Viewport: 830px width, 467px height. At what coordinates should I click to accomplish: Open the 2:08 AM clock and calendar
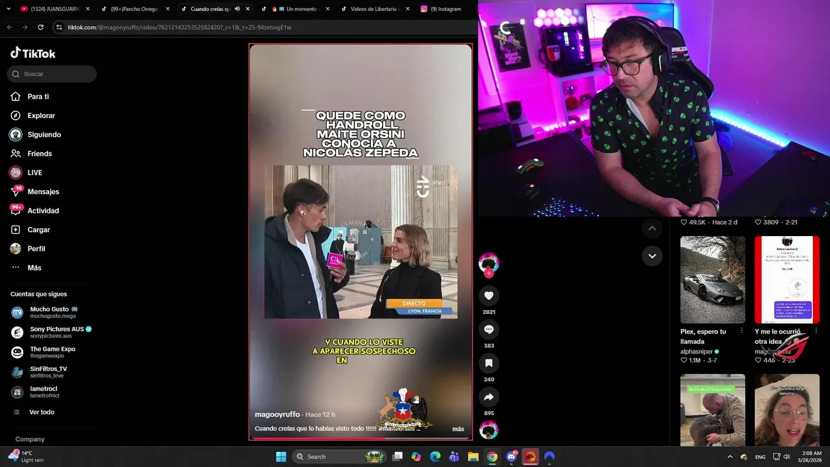(x=811, y=457)
